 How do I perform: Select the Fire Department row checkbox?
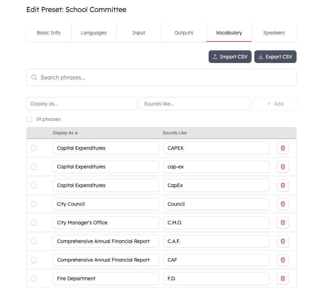tap(34, 279)
